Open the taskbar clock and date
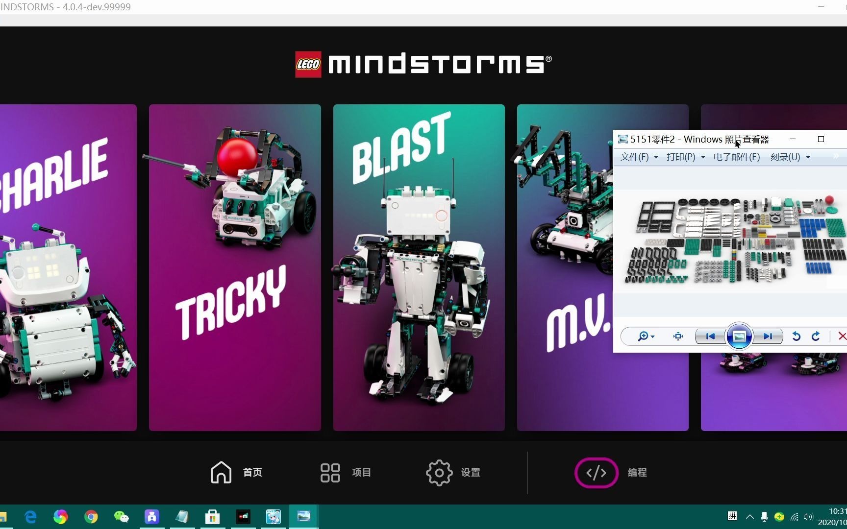Screen dimensions: 847x529 point(833,517)
